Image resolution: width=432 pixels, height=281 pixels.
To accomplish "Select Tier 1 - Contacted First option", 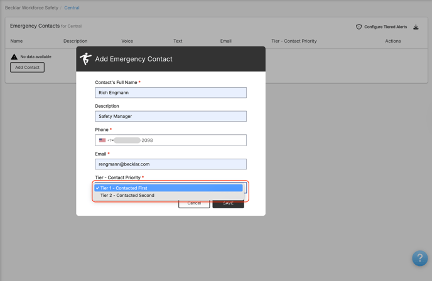I will pos(168,188).
